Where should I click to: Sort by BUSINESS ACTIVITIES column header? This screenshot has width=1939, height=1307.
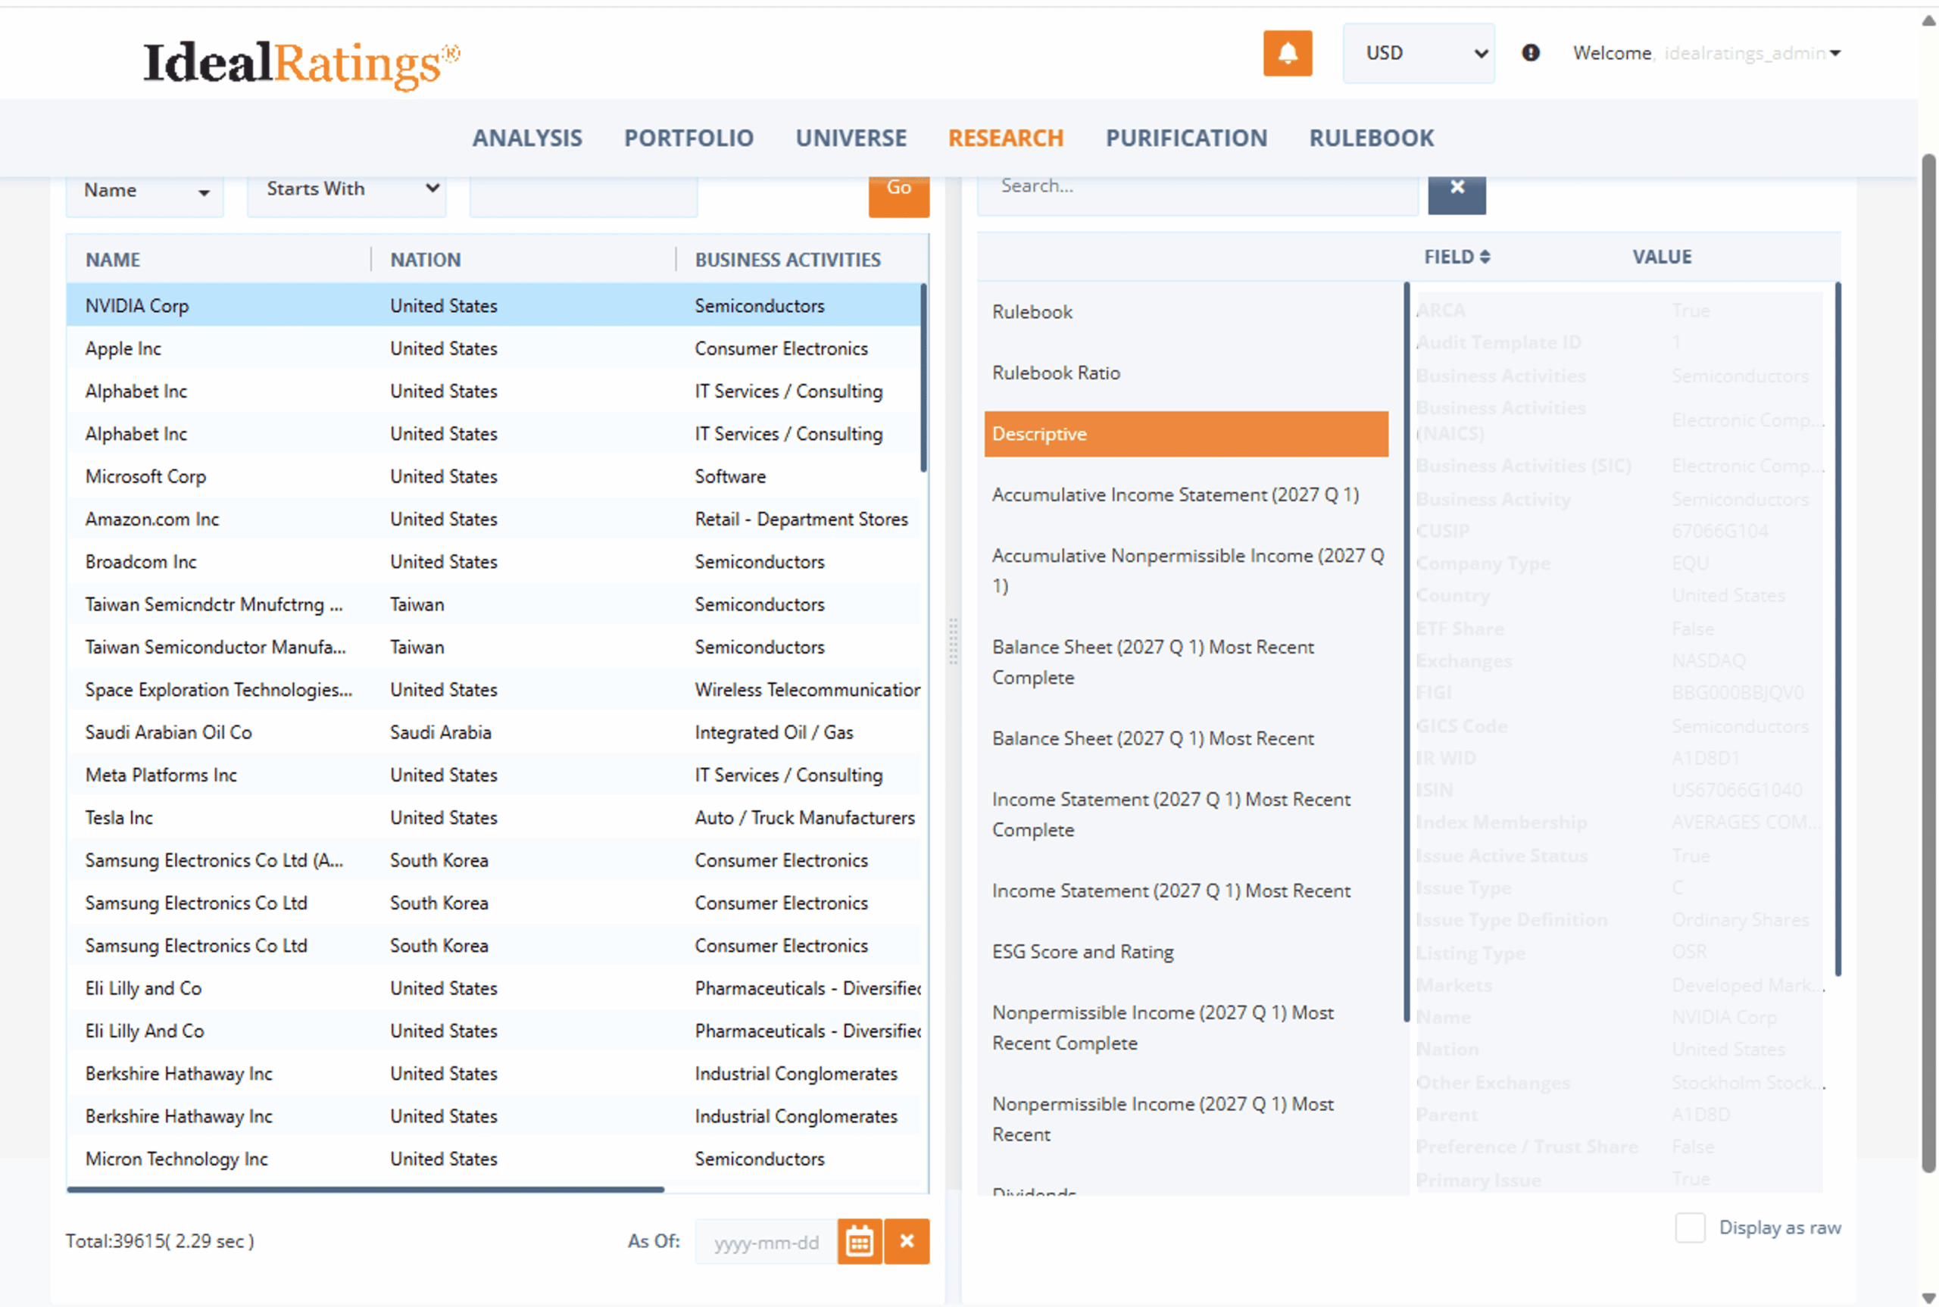tap(787, 259)
